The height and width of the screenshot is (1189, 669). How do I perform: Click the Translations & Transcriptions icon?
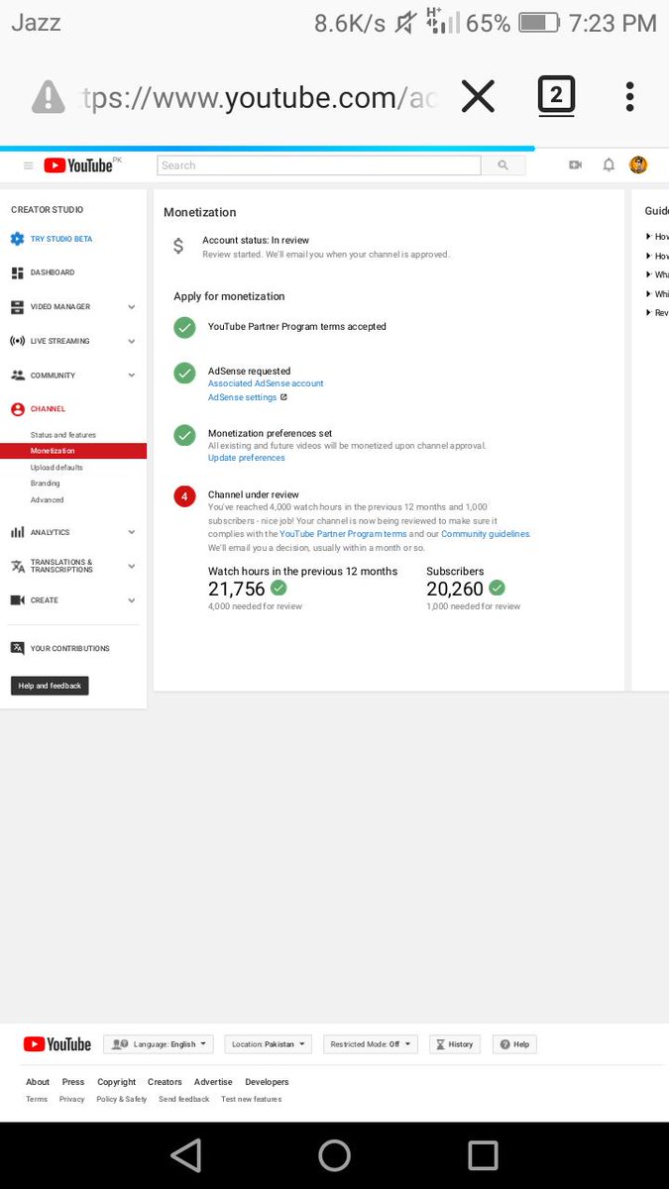[x=17, y=566]
